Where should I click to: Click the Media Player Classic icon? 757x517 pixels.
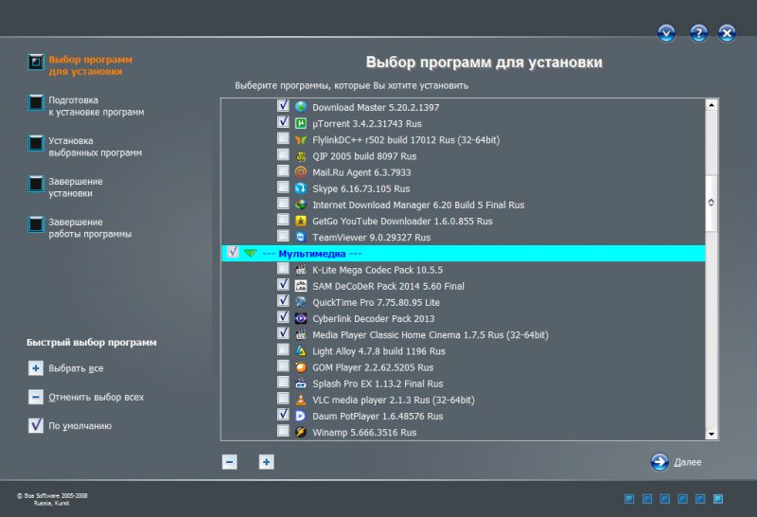(300, 335)
